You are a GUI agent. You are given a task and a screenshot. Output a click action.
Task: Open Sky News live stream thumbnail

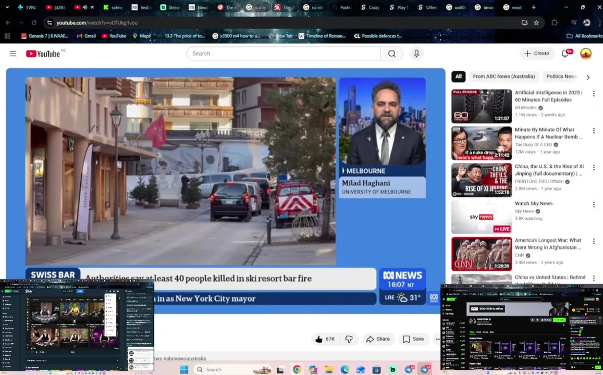(x=482, y=217)
